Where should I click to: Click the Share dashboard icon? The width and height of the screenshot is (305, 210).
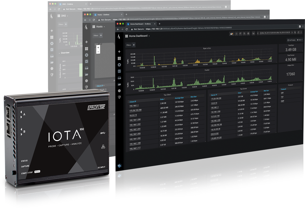[x=240, y=34]
